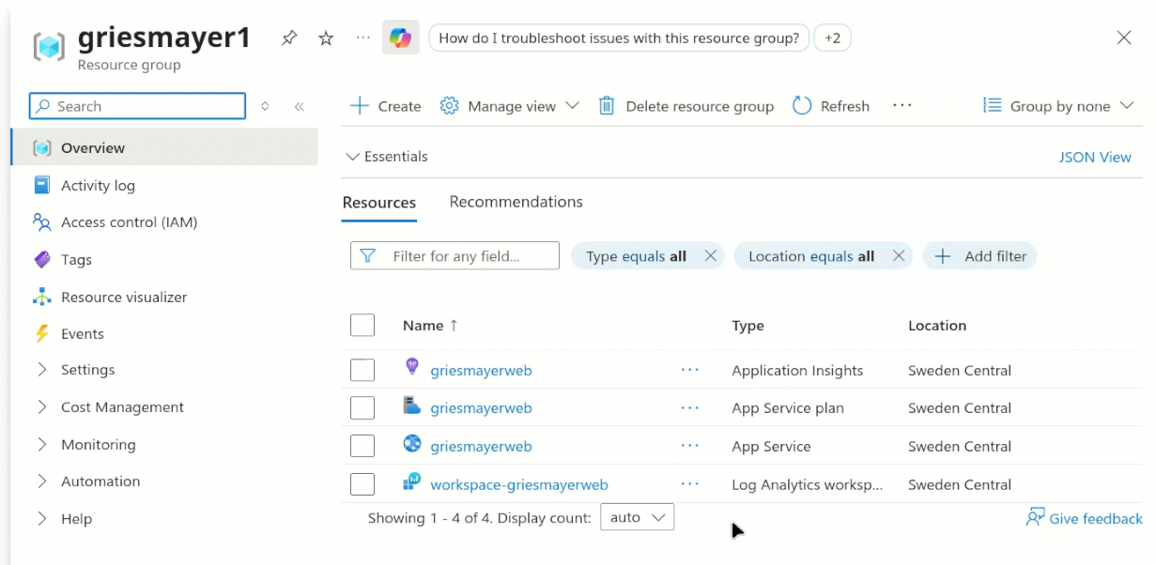Open the Copilot icon in the header

(x=400, y=38)
